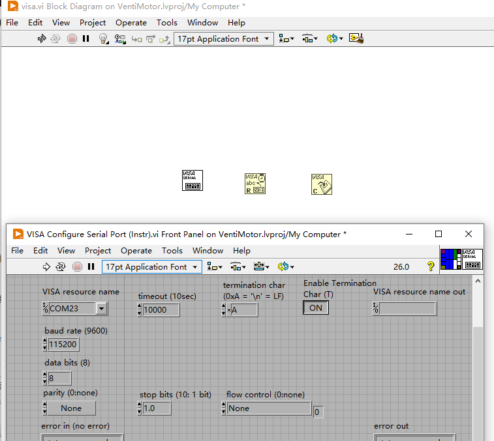Open Distribute Objects menu in Front Panel
Screen dimensions: 494x441
(x=238, y=267)
